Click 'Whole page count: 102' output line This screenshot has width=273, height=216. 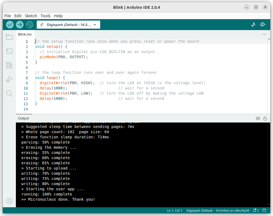[x=65, y=132]
